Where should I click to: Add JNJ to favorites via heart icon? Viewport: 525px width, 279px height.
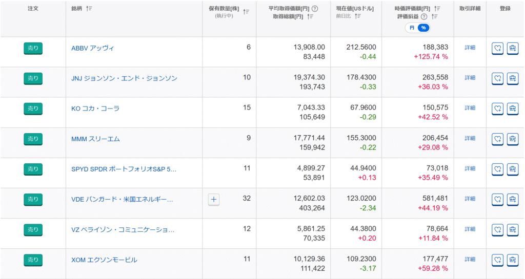497,78
